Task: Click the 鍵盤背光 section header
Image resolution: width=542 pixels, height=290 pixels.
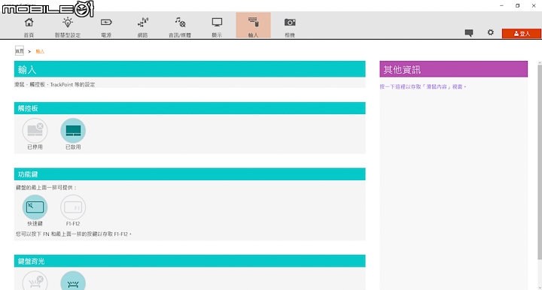Action: pos(190,261)
